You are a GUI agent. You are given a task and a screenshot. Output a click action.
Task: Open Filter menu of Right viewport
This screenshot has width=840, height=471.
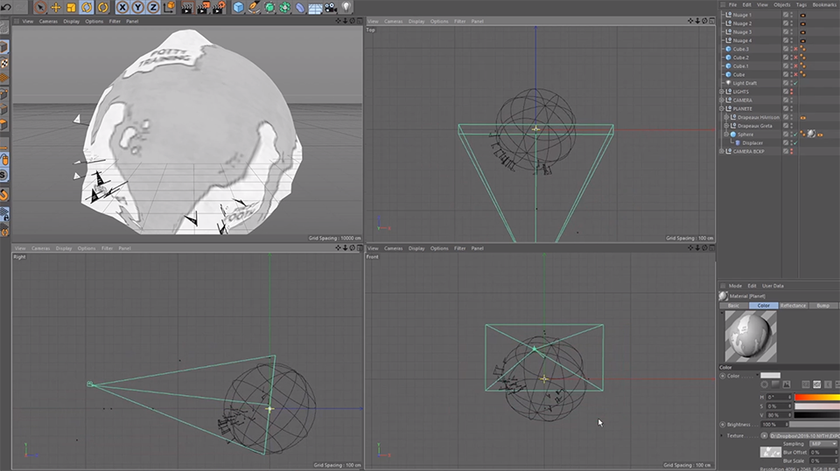107,248
